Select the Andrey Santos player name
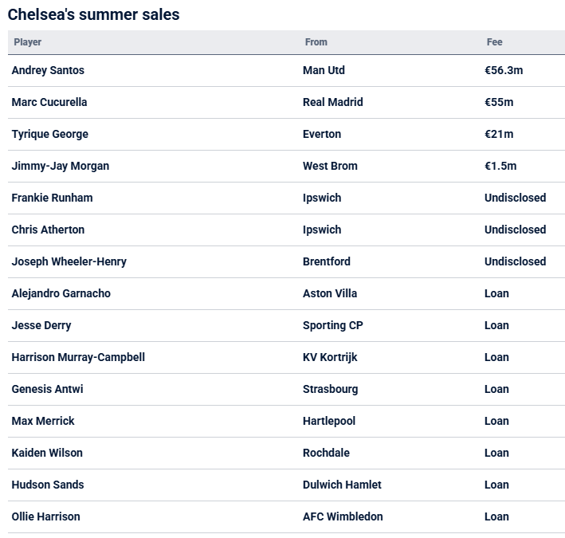This screenshot has height=538, width=565. tap(48, 70)
